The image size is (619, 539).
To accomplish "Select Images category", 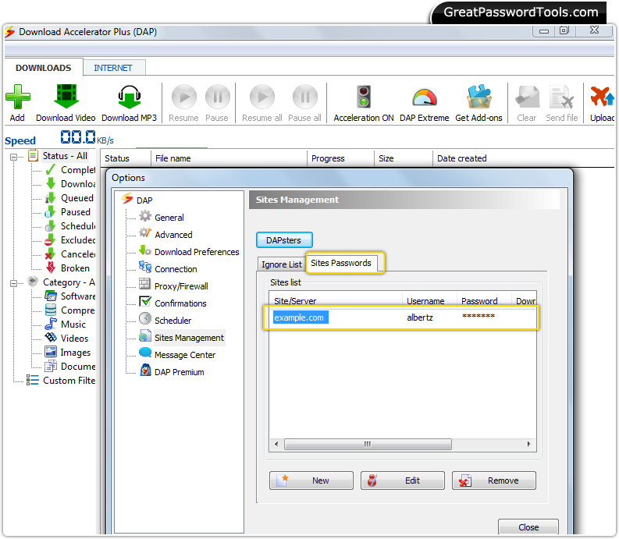I will pyautogui.click(x=68, y=353).
